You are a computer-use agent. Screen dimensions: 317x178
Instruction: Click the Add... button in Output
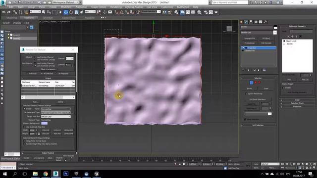coord(35,102)
